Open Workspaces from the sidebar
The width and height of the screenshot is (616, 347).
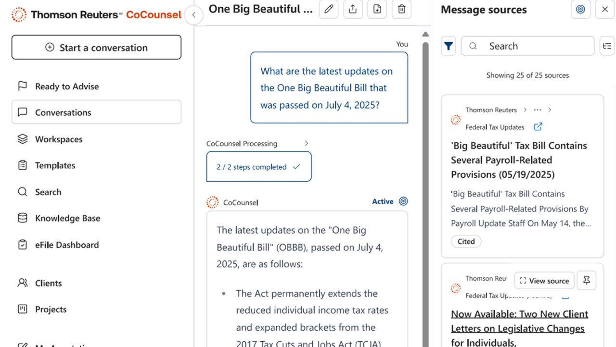click(x=58, y=139)
